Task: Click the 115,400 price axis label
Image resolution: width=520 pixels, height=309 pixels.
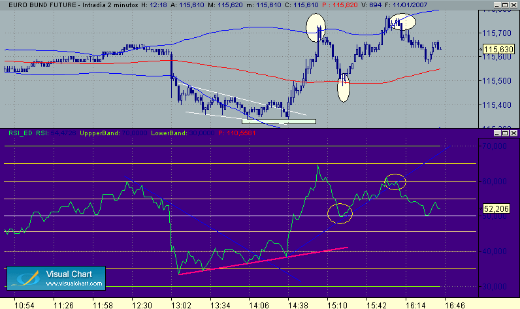Action: click(496, 105)
